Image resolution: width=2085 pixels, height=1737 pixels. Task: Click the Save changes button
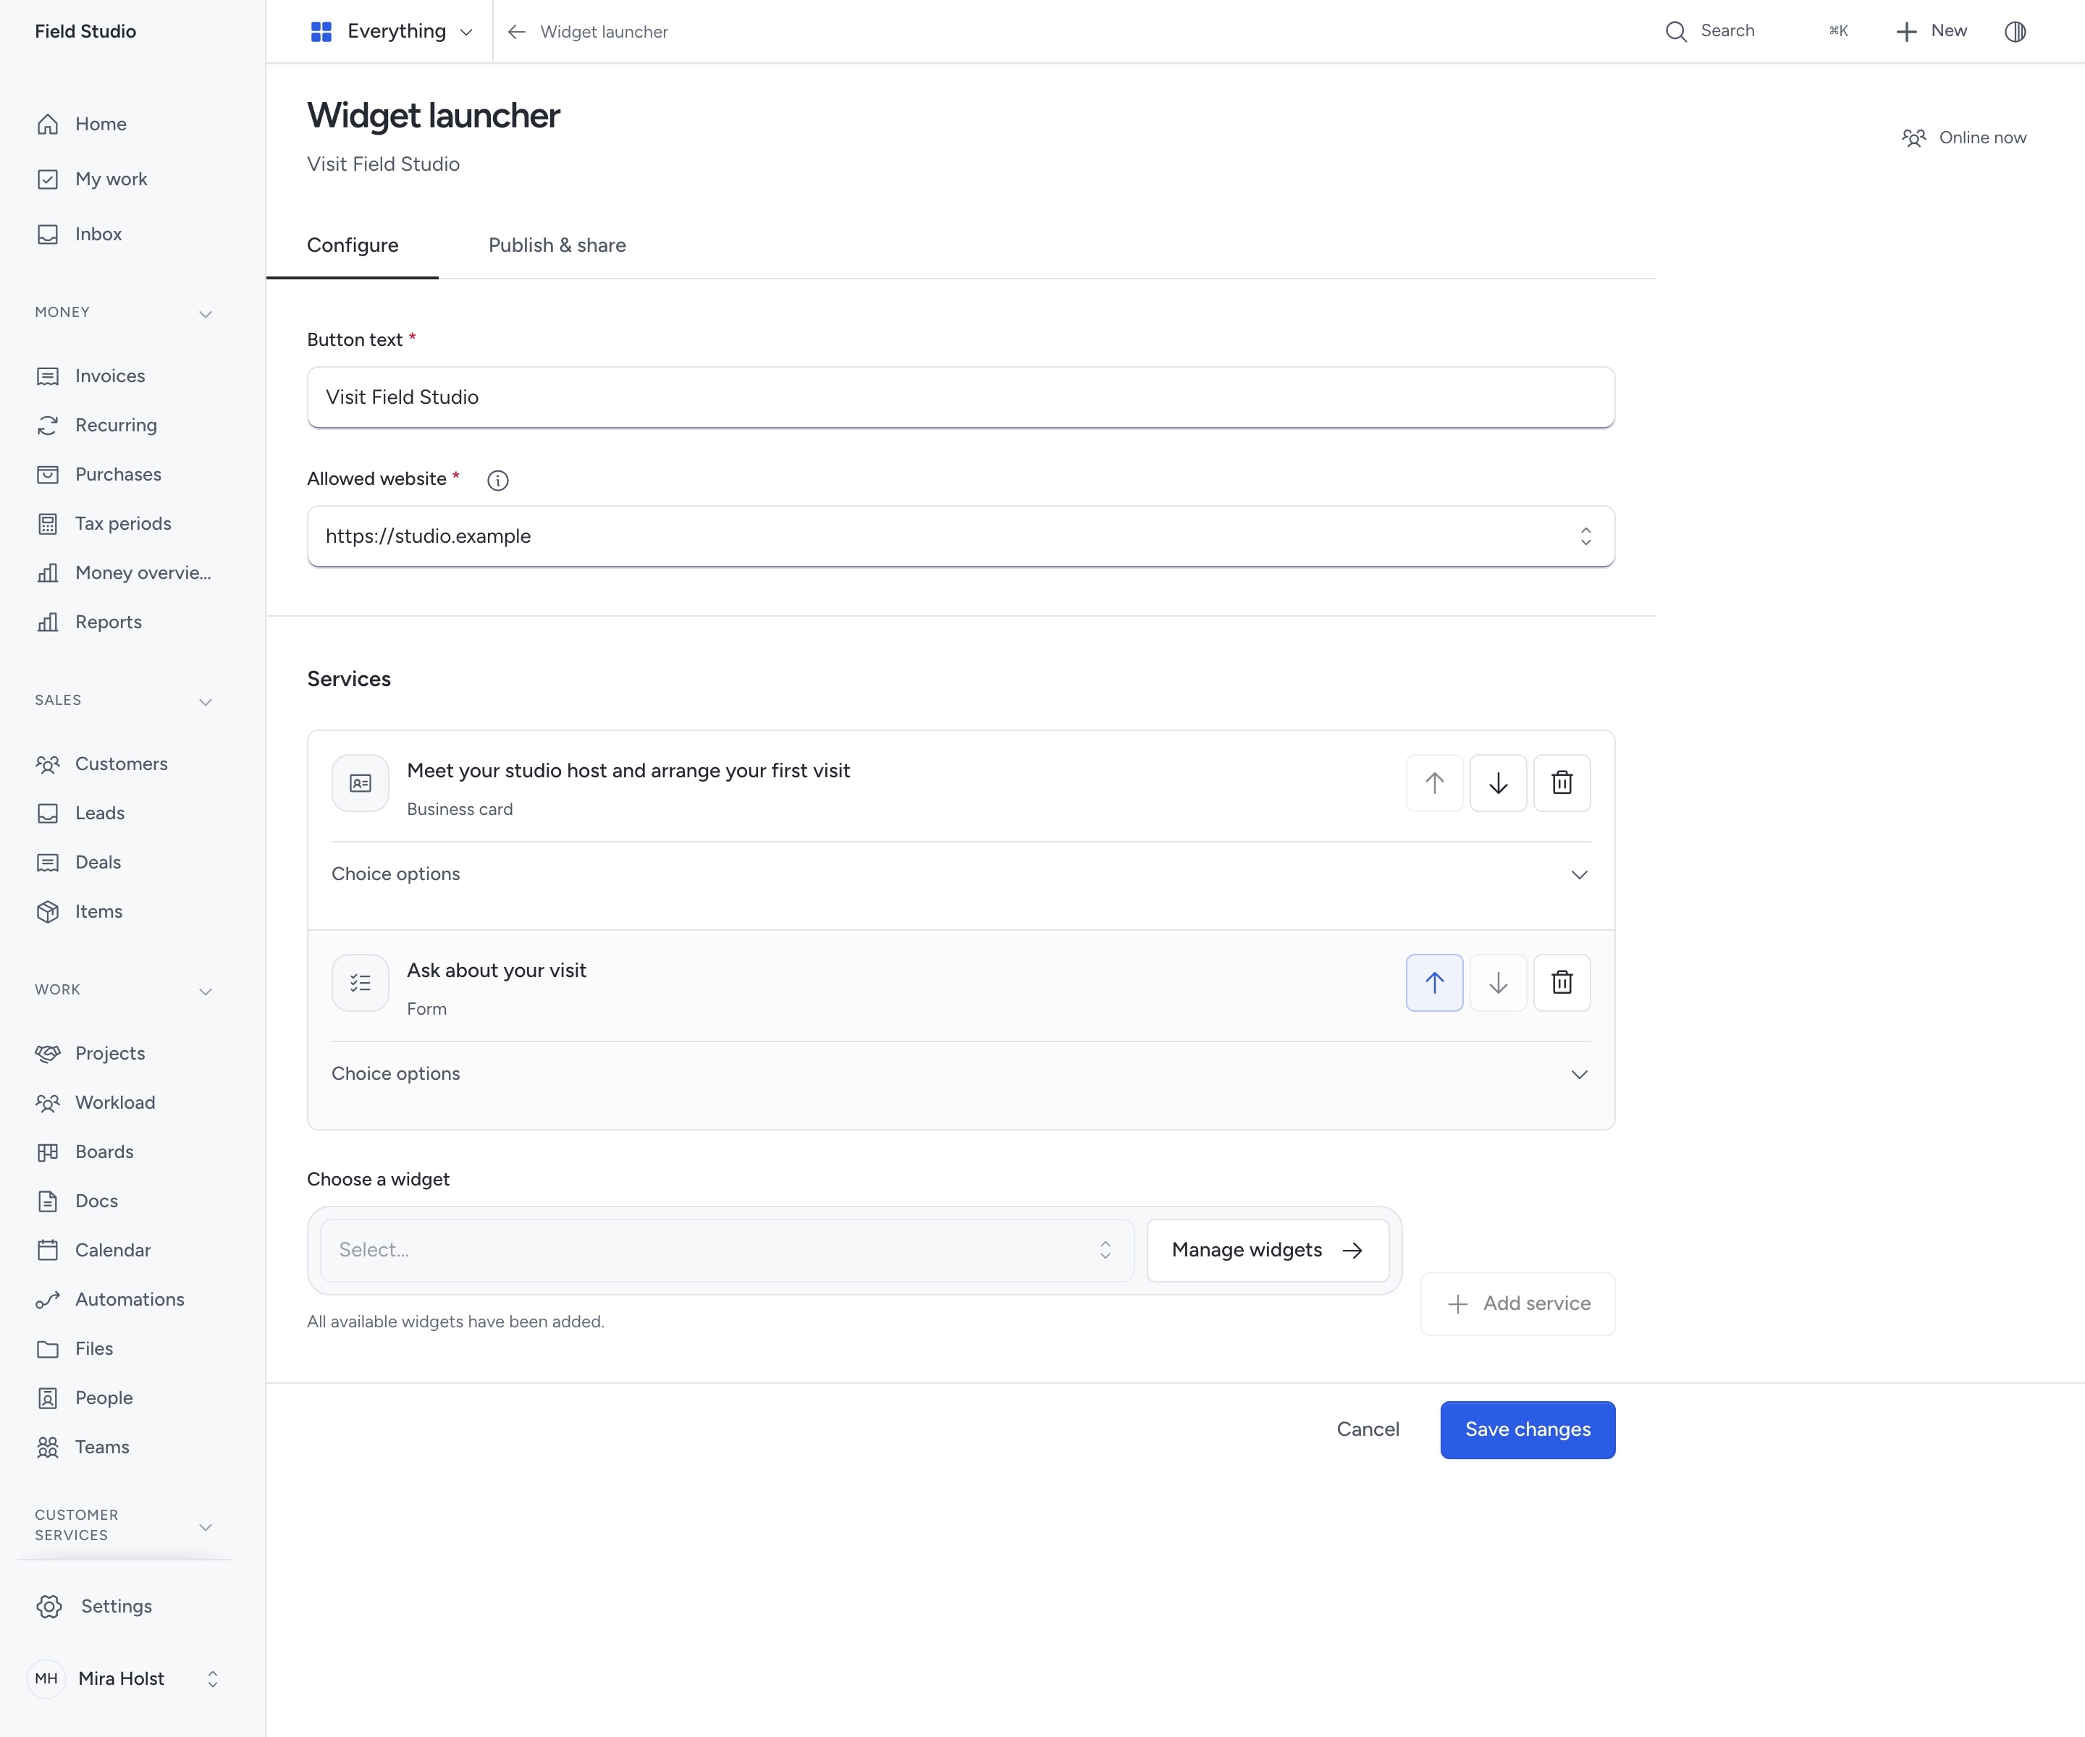1527,1429
